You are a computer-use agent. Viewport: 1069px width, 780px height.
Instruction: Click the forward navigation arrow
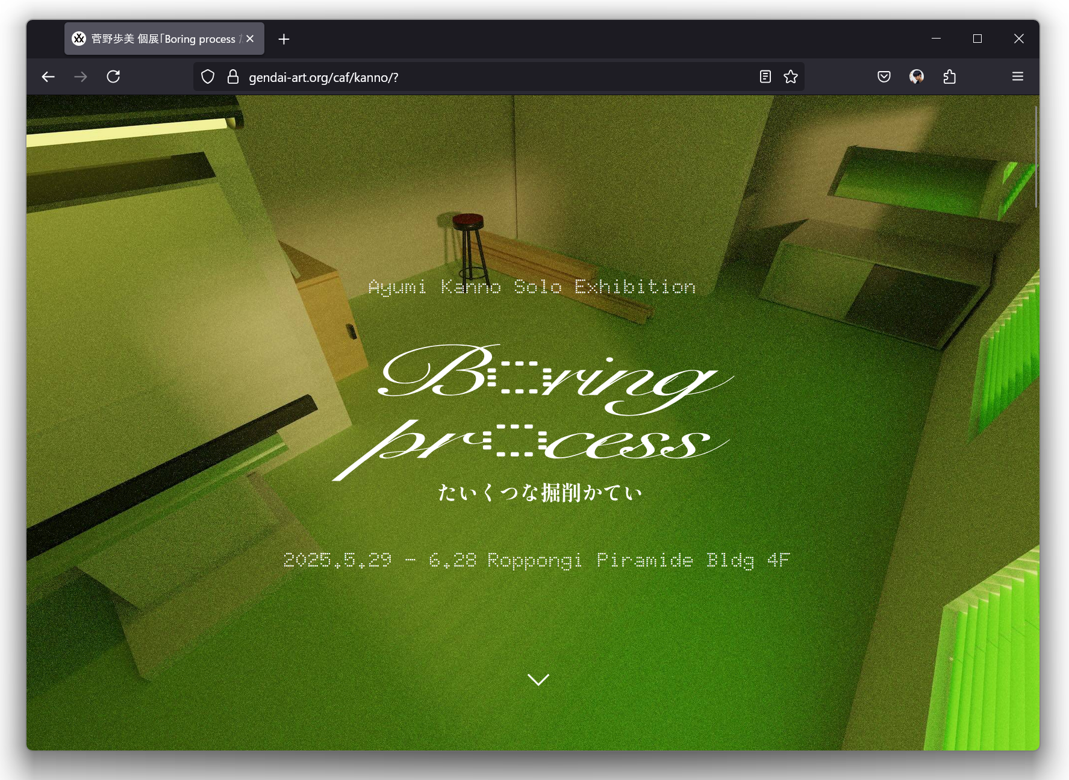[x=81, y=76]
